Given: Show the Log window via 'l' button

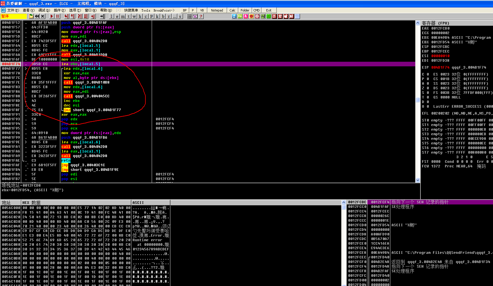Looking at the screenshot, I should [111, 16].
